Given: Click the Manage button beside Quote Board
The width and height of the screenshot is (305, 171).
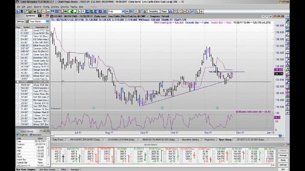Looking at the screenshot, I should pyautogui.click(x=283, y=155).
